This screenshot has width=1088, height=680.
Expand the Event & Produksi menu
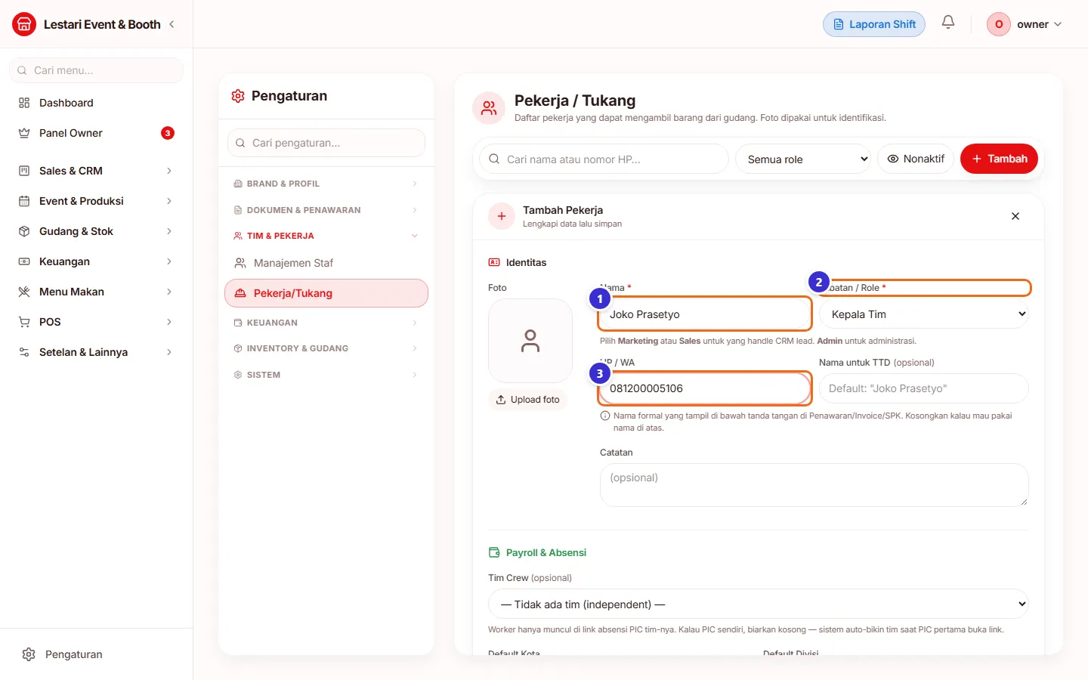[97, 201]
